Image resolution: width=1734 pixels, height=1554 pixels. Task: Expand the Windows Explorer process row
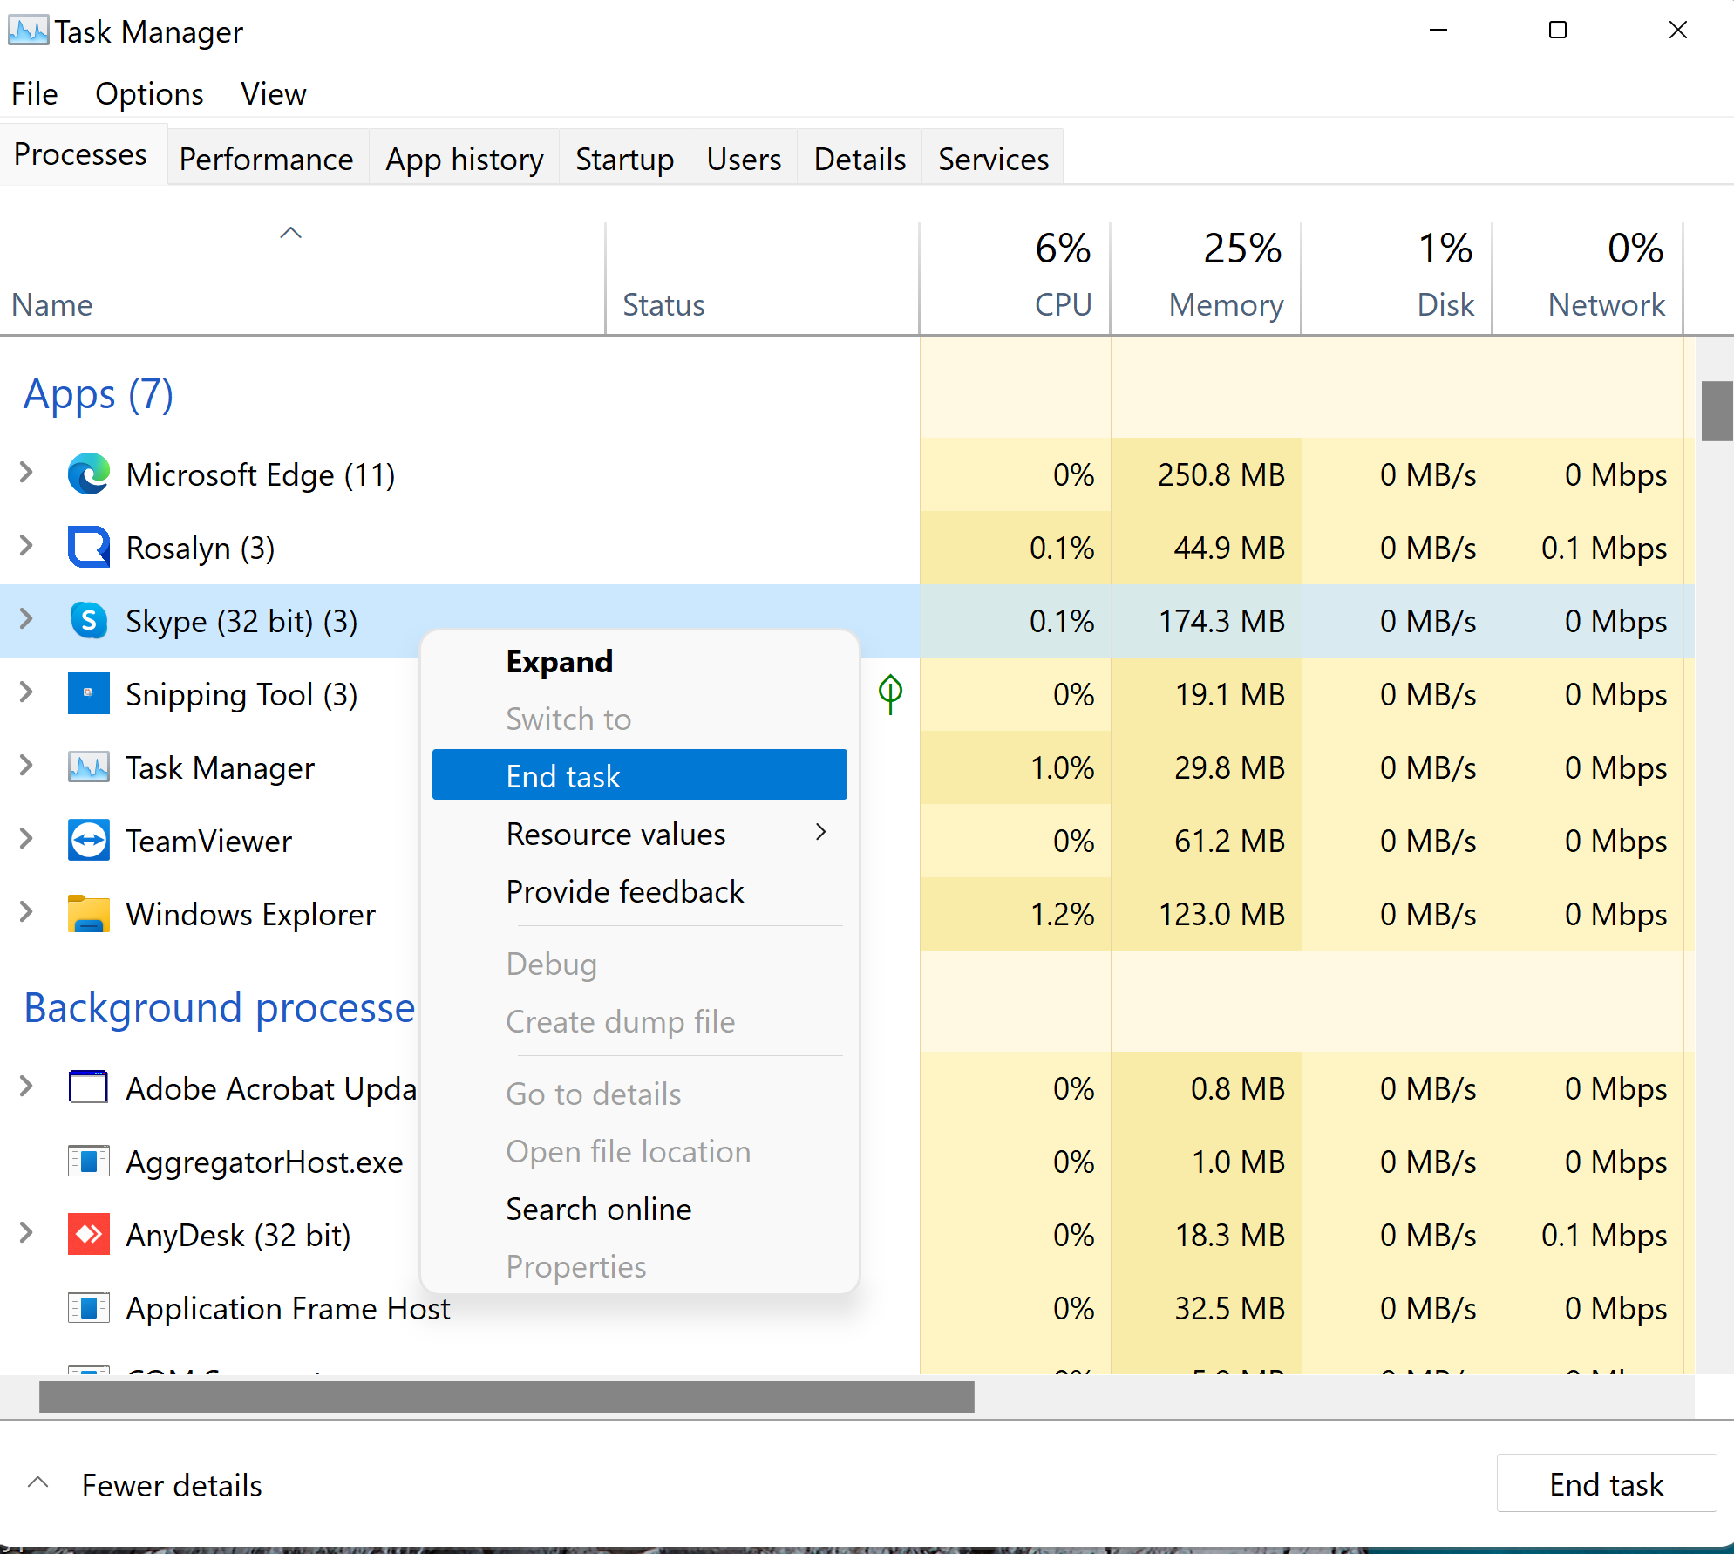pos(26,913)
